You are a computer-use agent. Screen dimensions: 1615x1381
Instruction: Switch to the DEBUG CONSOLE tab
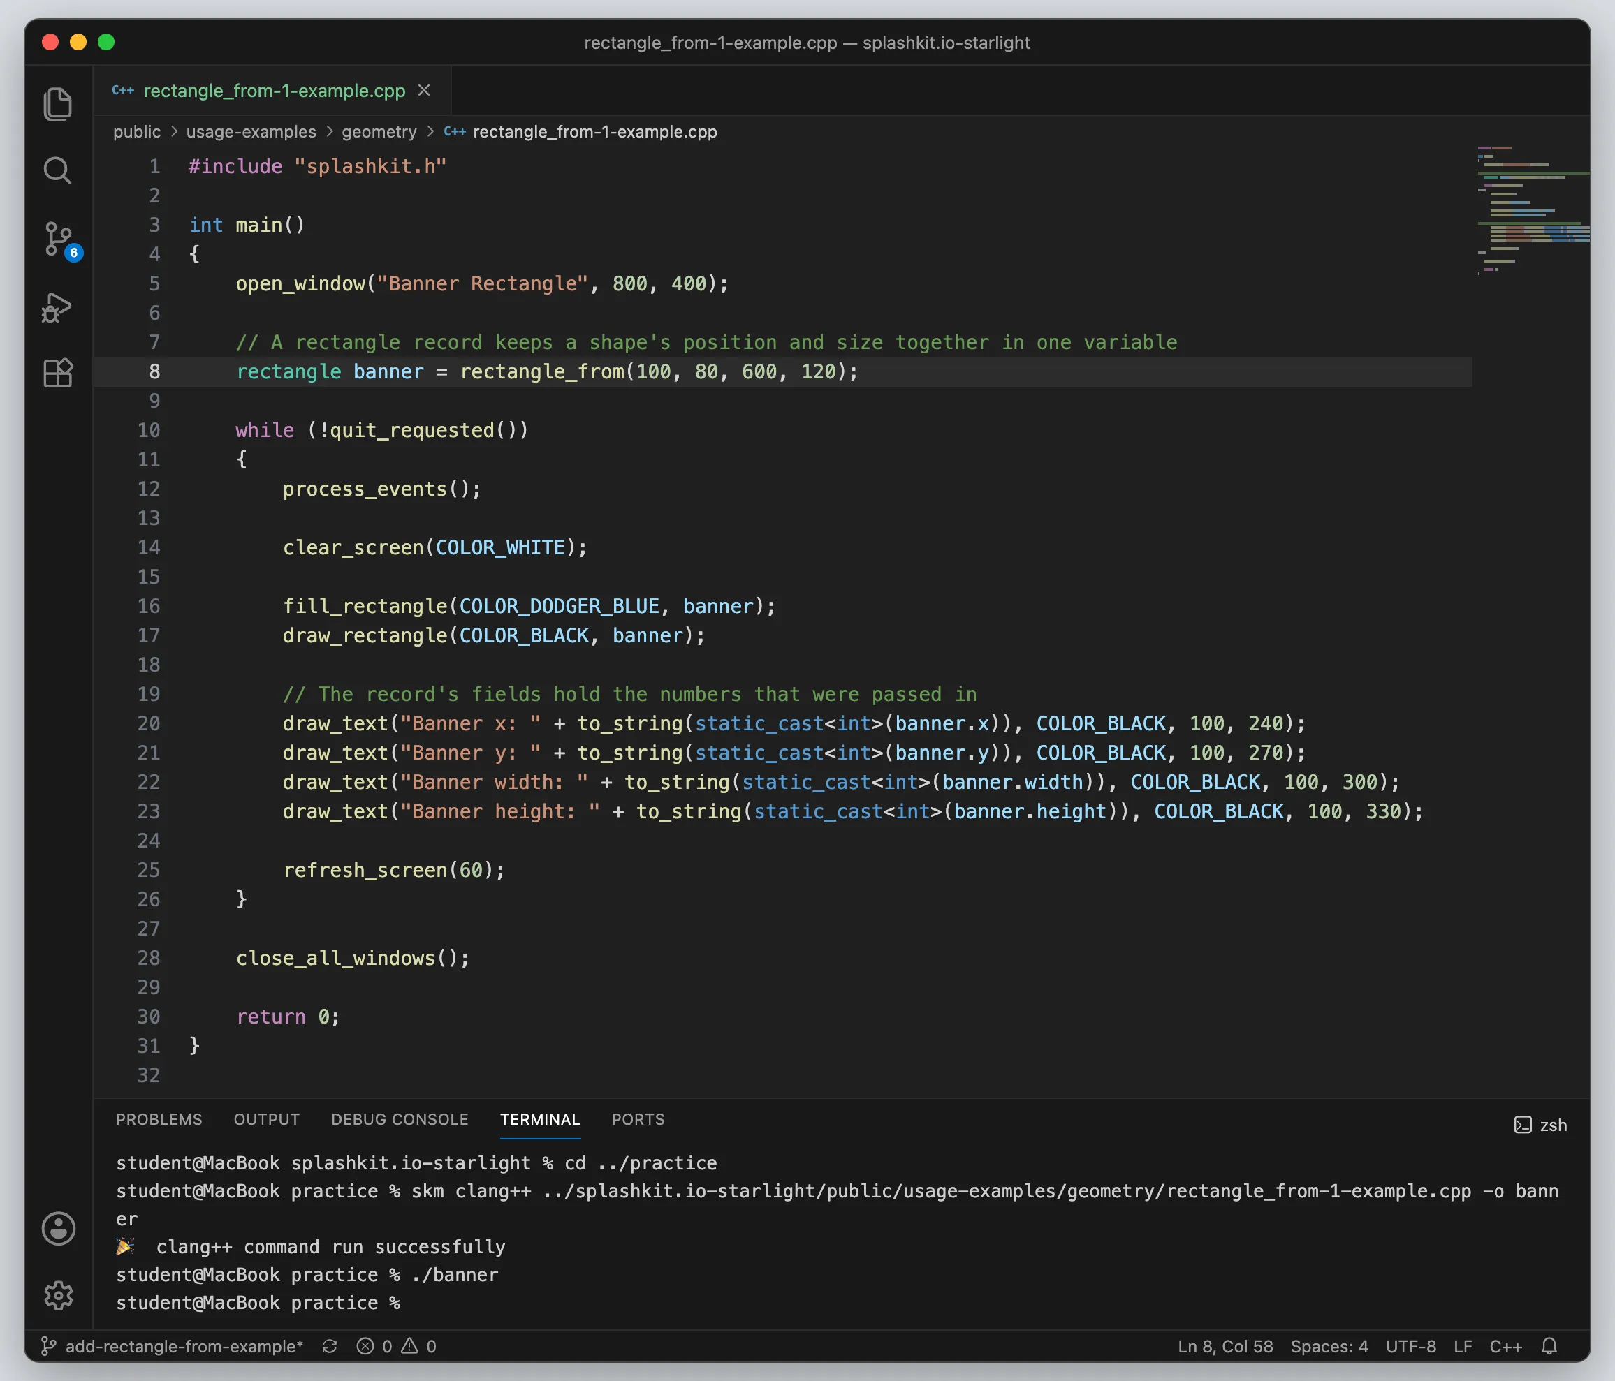click(x=400, y=1119)
